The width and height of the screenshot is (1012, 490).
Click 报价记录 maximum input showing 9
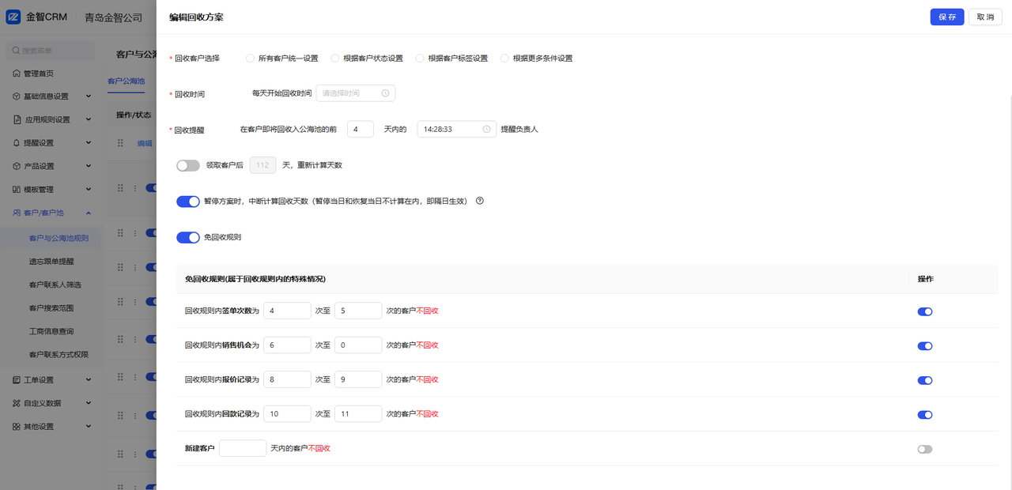click(x=358, y=379)
